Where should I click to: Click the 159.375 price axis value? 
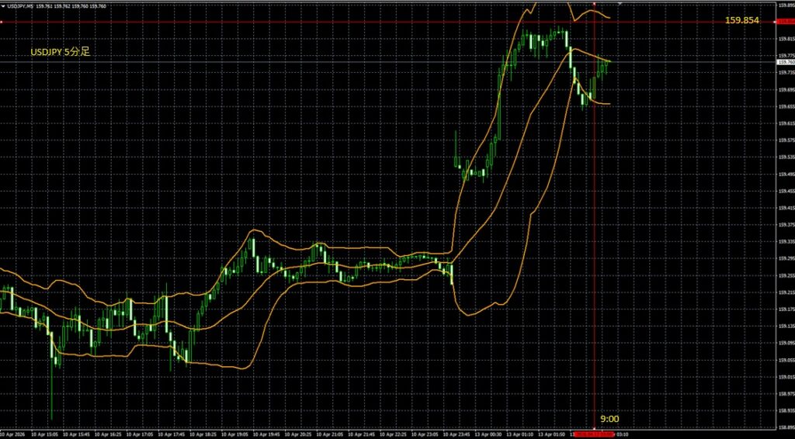[786, 225]
